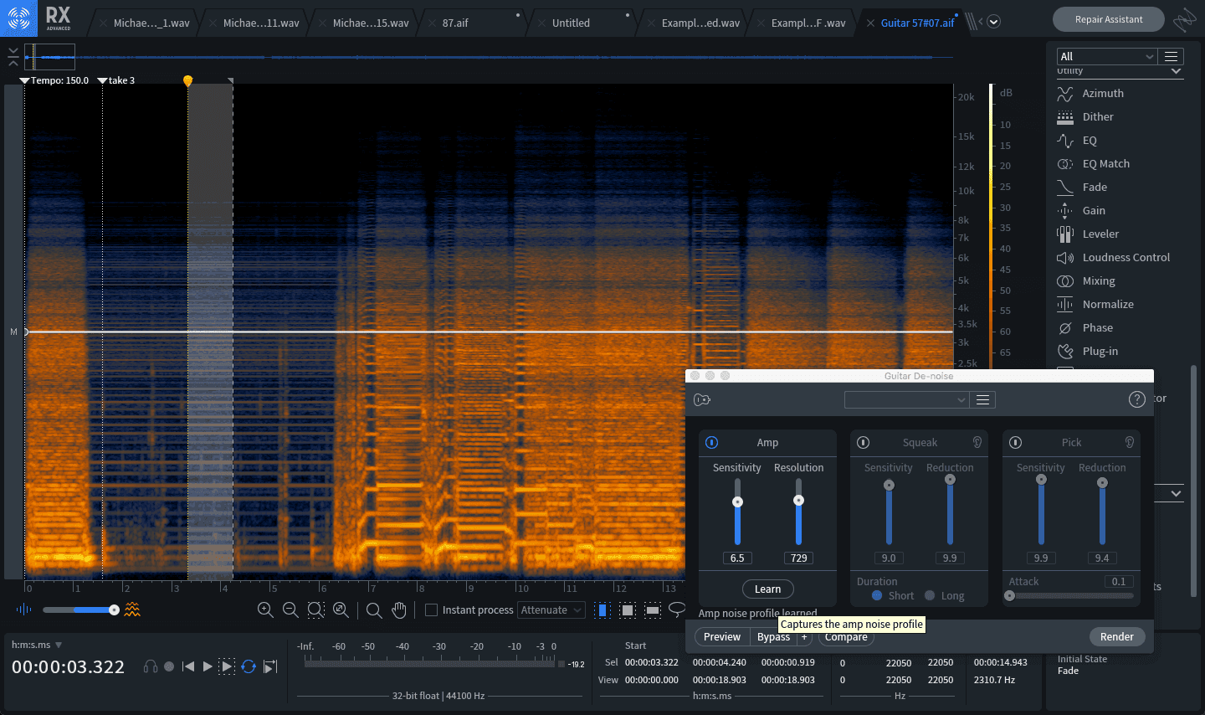Select the frequency selection tool
Image resolution: width=1205 pixels, height=715 pixels.
pyautogui.click(x=653, y=610)
